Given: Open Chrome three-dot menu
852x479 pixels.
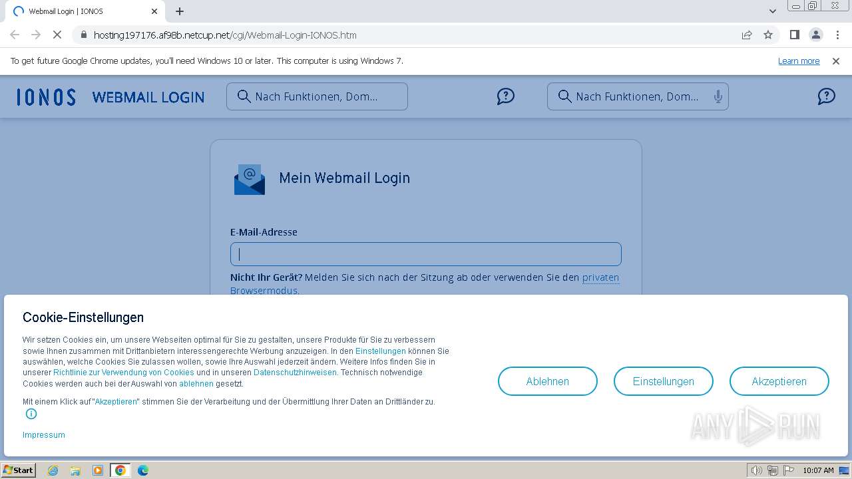Looking at the screenshot, I should coord(837,35).
